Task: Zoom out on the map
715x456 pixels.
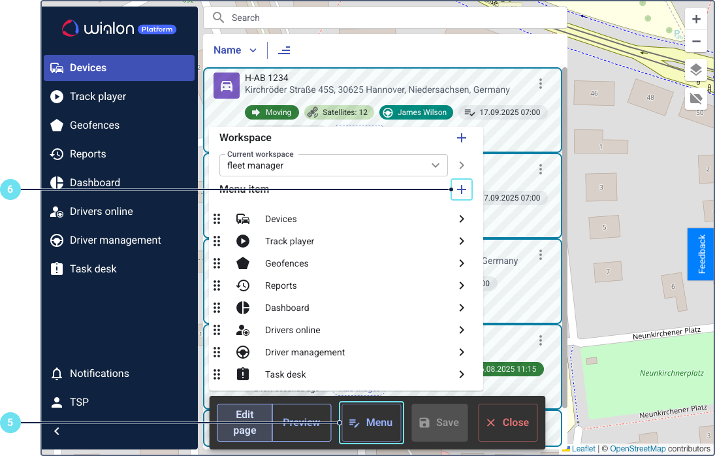Action: click(695, 41)
